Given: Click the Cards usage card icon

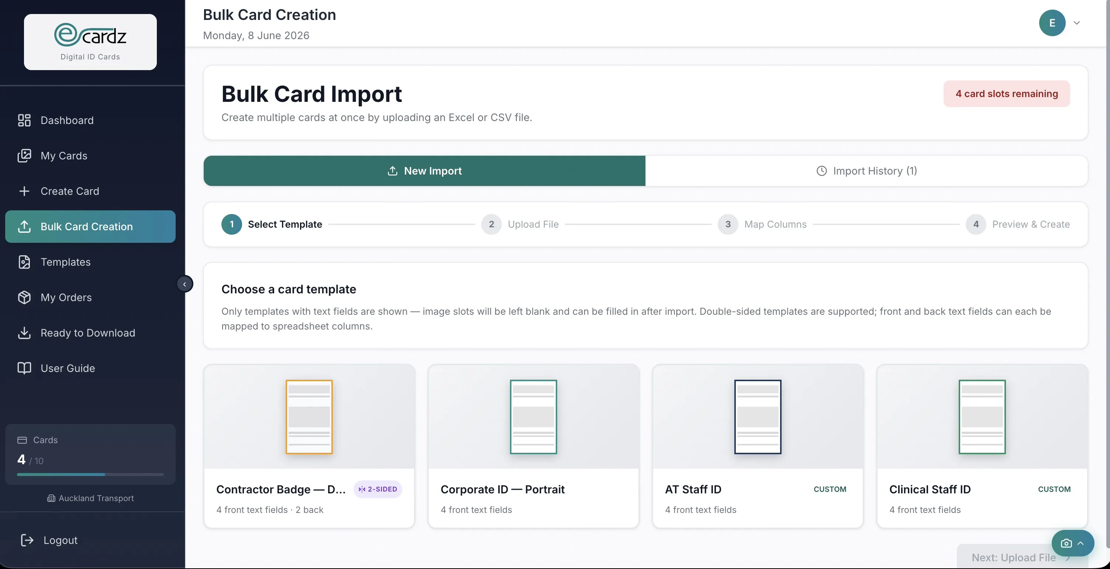Looking at the screenshot, I should (x=22, y=440).
